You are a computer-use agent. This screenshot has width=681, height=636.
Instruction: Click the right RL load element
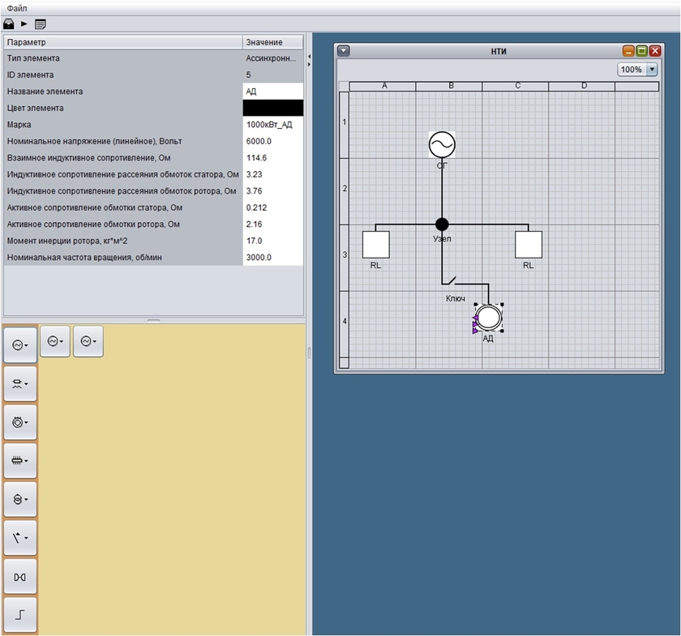(x=529, y=245)
